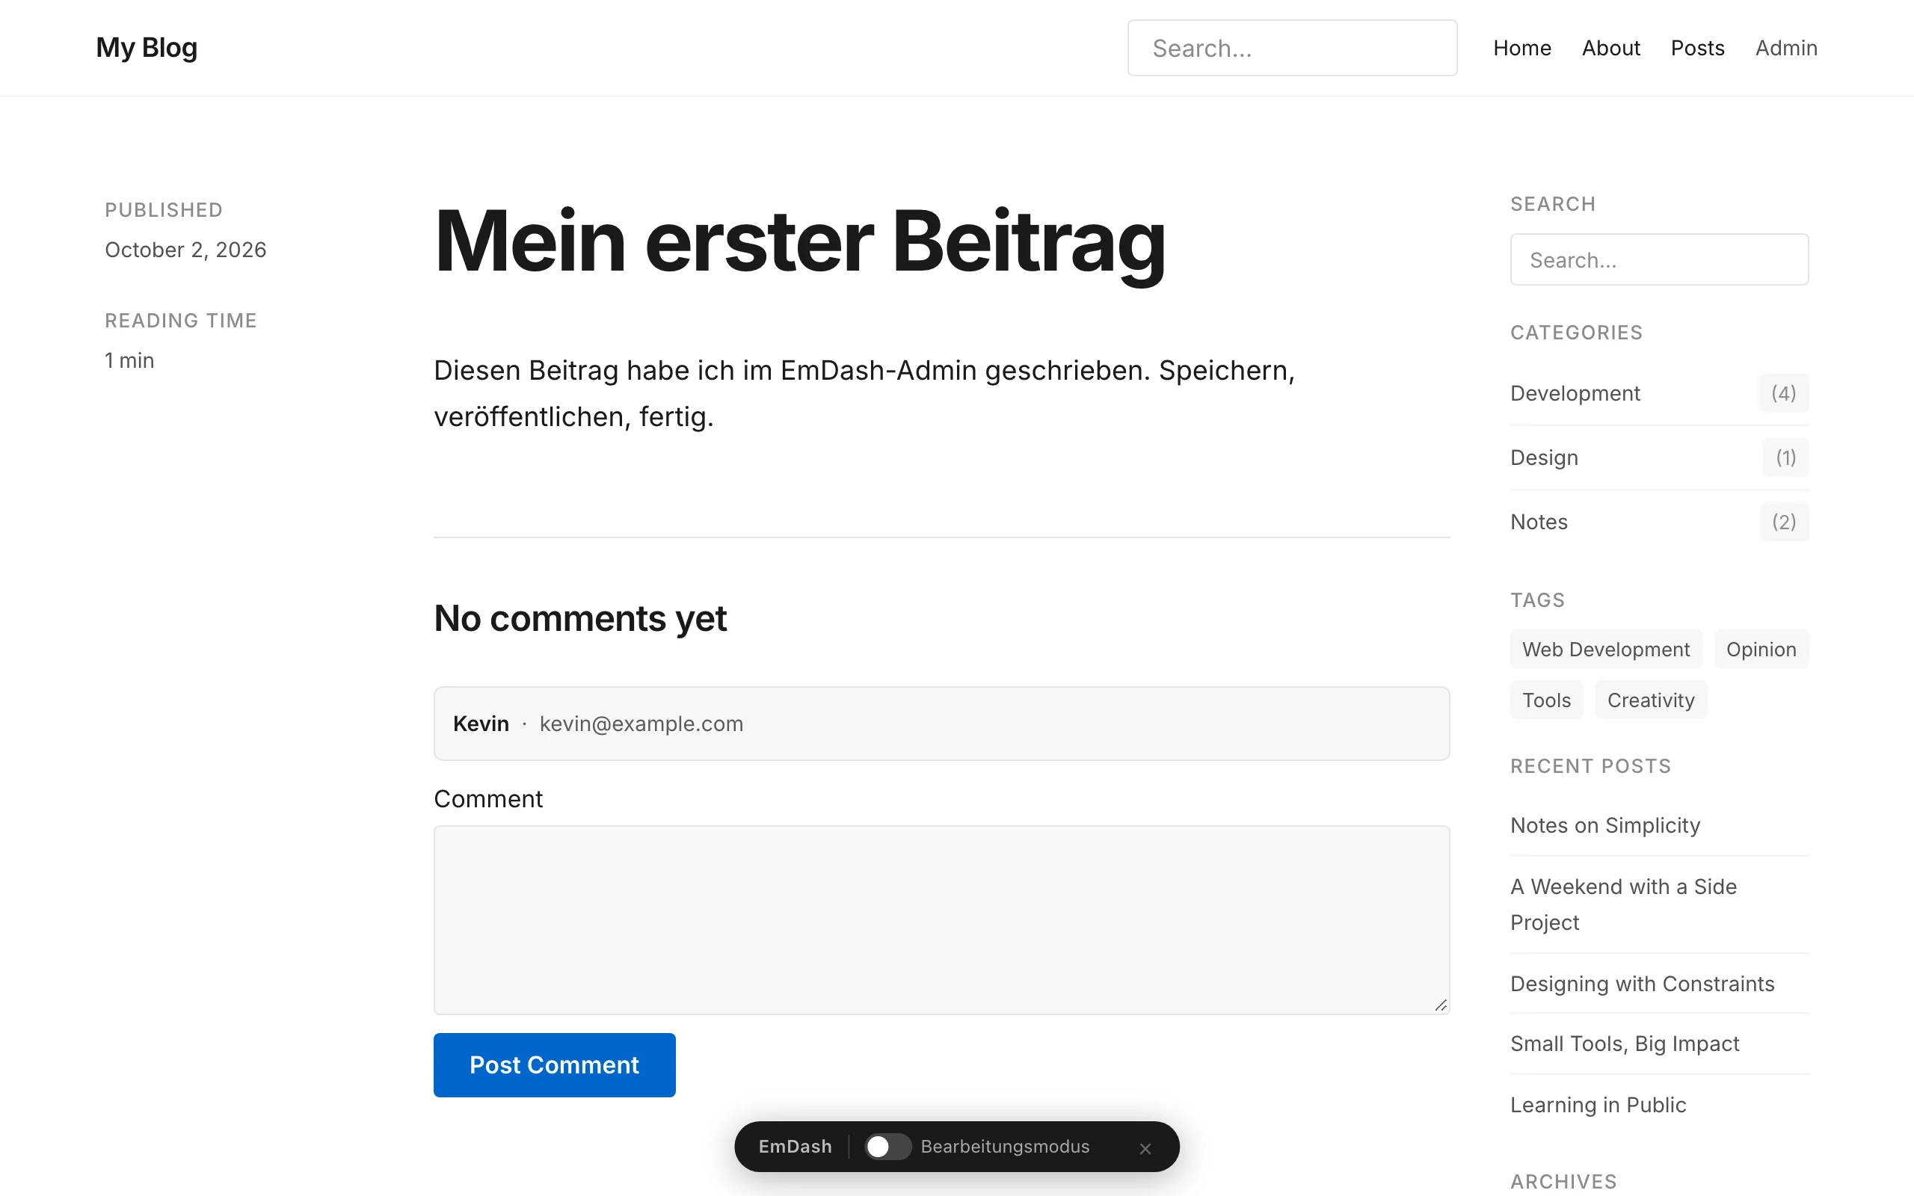The width and height of the screenshot is (1914, 1196).
Task: Open Small Tools, Big Impact post
Action: pos(1625,1044)
